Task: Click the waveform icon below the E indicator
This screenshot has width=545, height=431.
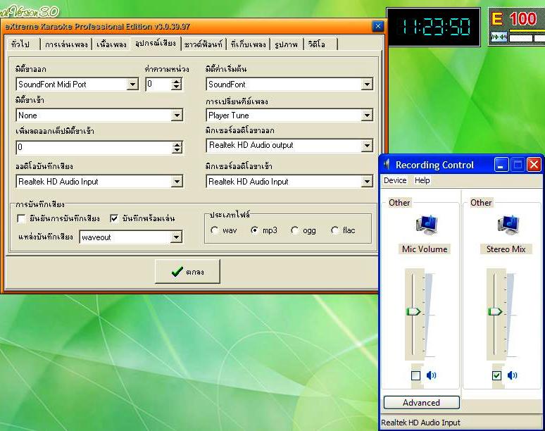Action: click(x=499, y=37)
